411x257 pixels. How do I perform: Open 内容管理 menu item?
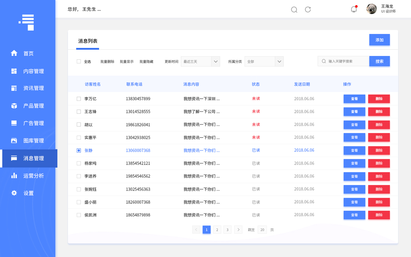click(x=34, y=71)
